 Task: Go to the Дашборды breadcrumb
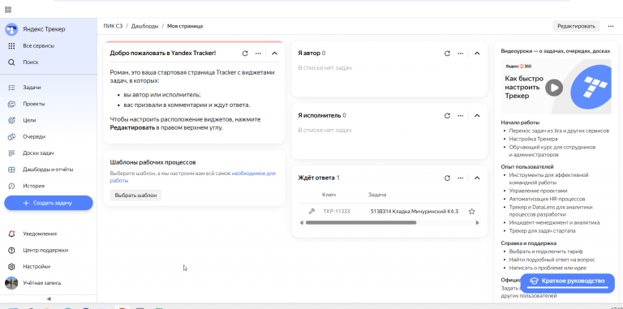(144, 26)
